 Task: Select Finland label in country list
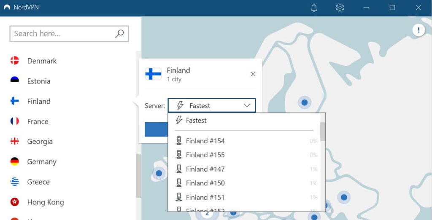pyautogui.click(x=39, y=101)
